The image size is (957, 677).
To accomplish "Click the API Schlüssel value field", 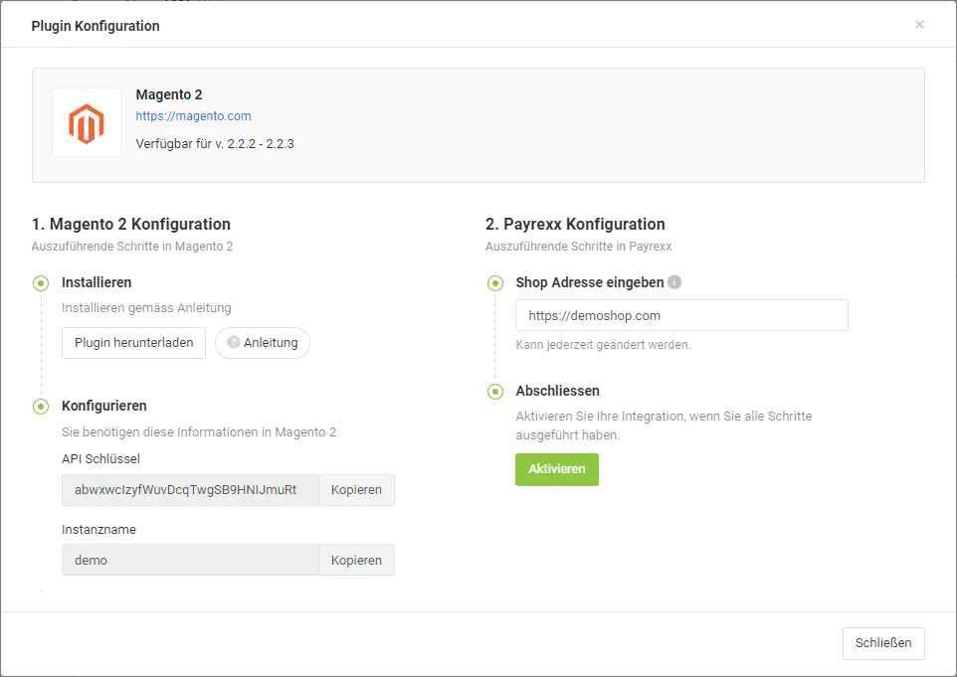I will 190,490.
